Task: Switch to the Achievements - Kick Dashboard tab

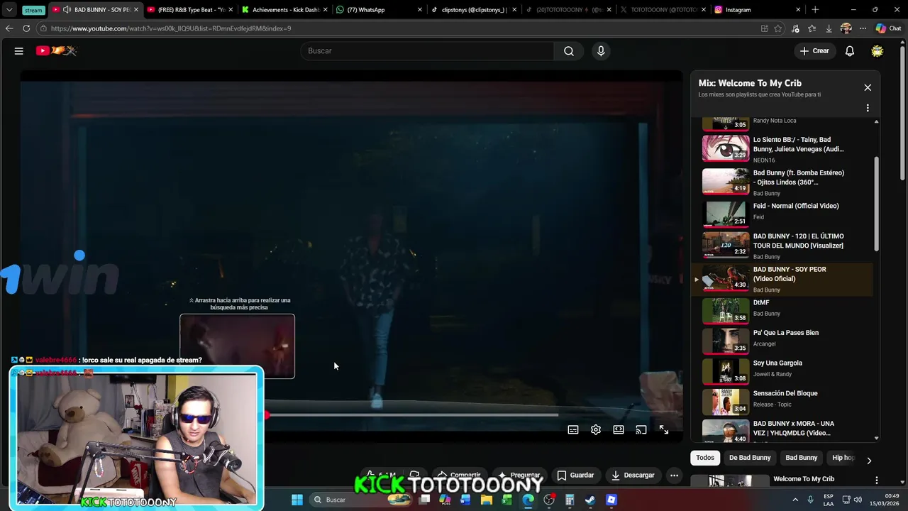Action: 284,10
